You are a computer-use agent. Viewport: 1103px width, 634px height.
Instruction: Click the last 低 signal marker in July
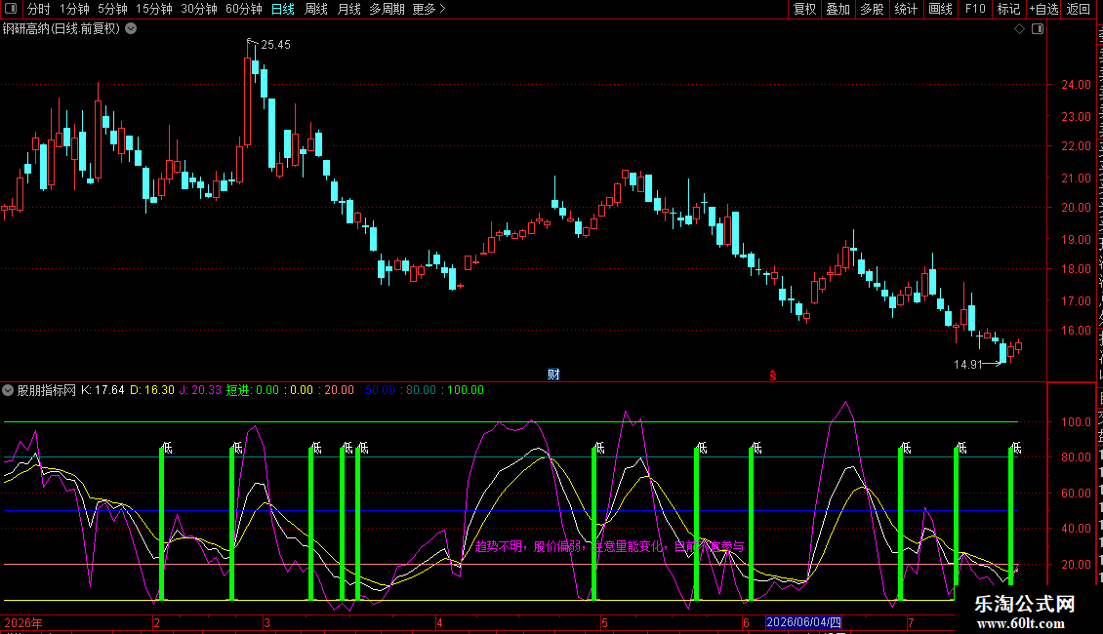point(1016,448)
